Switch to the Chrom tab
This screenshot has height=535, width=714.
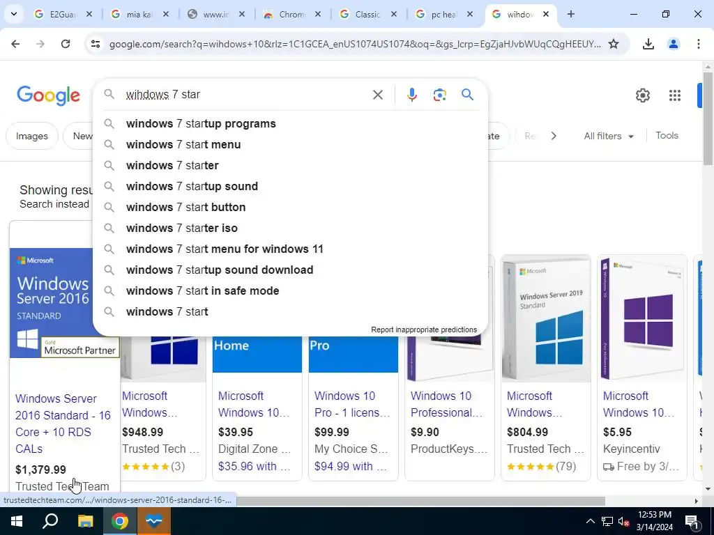click(291, 15)
